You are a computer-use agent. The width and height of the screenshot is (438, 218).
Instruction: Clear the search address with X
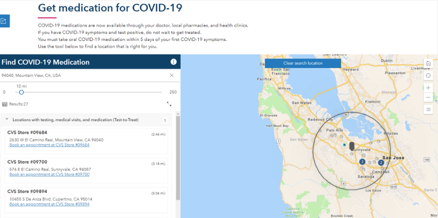point(172,75)
